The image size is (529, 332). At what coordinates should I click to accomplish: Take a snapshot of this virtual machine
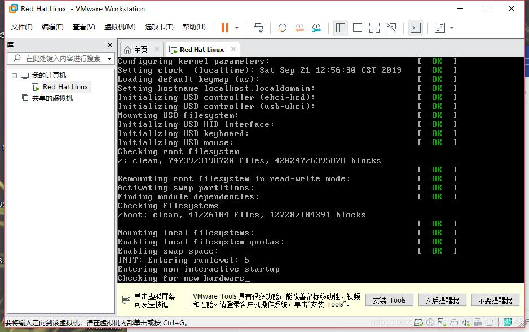282,28
